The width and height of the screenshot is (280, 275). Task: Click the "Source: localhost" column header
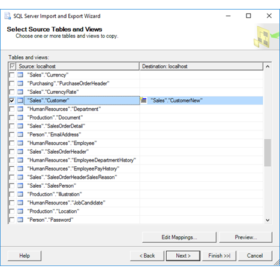[x=79, y=66]
